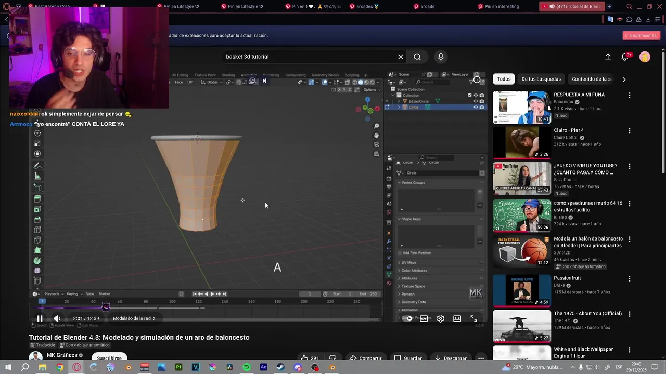
Task: Launch Spotify from the taskbar
Action: click(x=247, y=367)
